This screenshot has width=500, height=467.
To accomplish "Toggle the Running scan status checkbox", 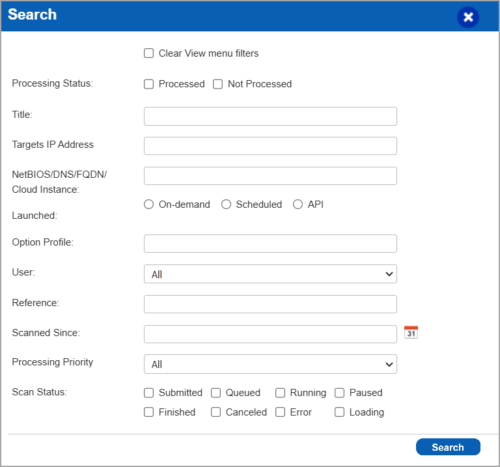I will click(281, 393).
